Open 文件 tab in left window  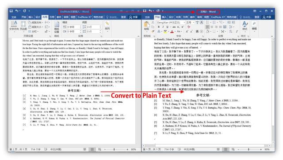click(x=14, y=17)
